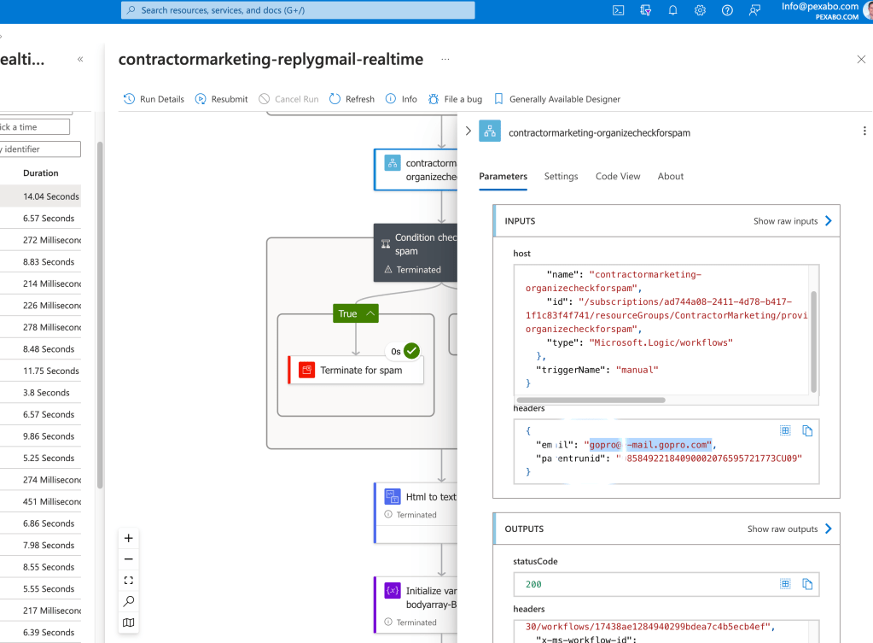Click the host JSON horizontal scrollbar

591,400
